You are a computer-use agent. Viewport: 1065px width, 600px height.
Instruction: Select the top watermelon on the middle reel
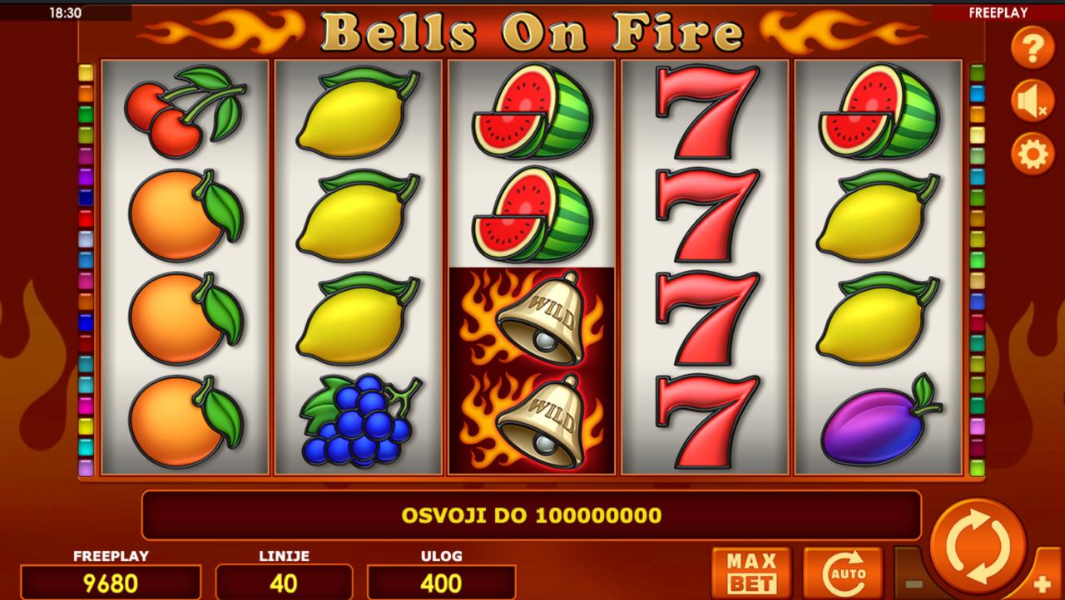click(532, 111)
